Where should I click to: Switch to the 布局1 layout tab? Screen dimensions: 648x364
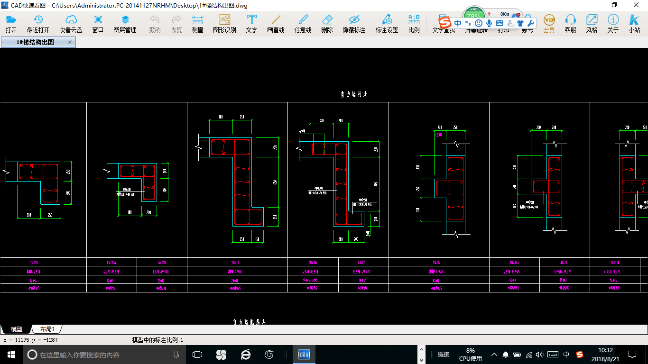click(47, 329)
